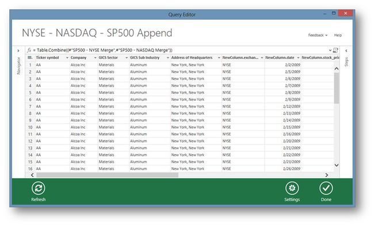Open Address of Headquarters filter dropdown
The height and width of the screenshot is (226, 374).
pos(219,58)
